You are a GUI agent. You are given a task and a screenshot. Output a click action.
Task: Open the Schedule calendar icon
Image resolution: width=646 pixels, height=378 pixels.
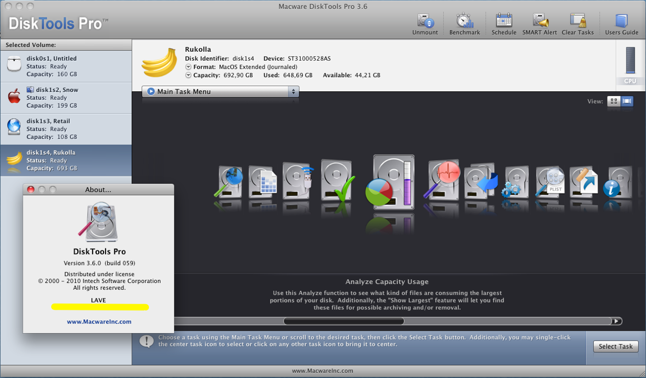pyautogui.click(x=504, y=21)
